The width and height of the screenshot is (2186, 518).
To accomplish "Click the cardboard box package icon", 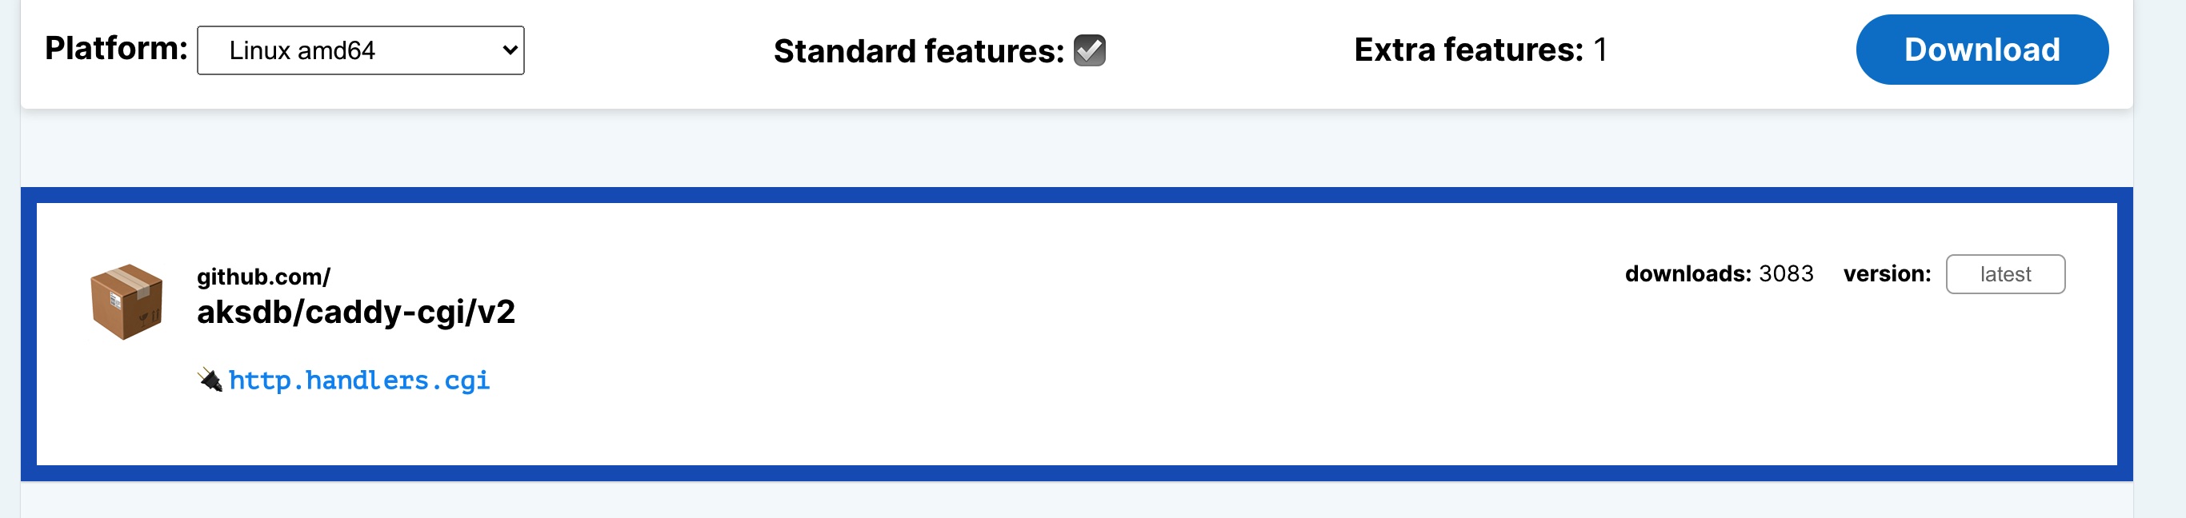I will click(126, 302).
